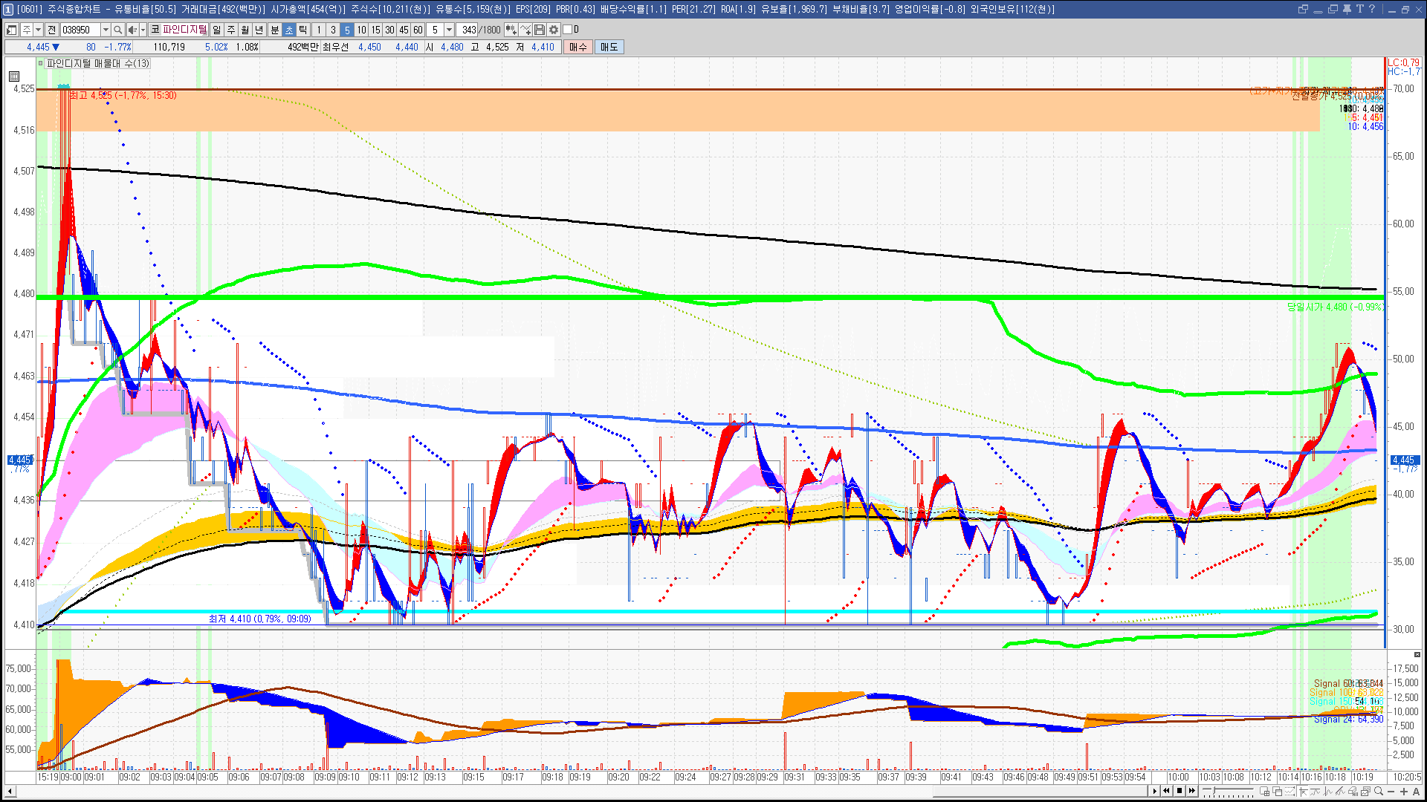
Task: Open the stock code 038950 dropdown
Action: (106, 30)
